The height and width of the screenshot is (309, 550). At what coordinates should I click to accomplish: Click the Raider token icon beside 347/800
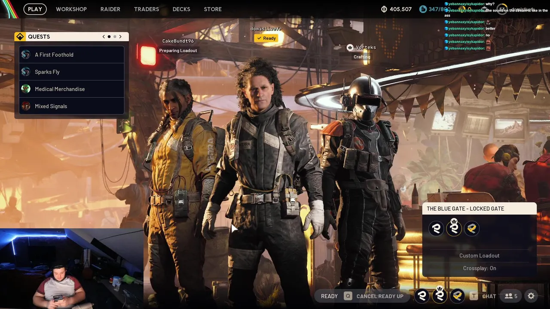tap(423, 9)
